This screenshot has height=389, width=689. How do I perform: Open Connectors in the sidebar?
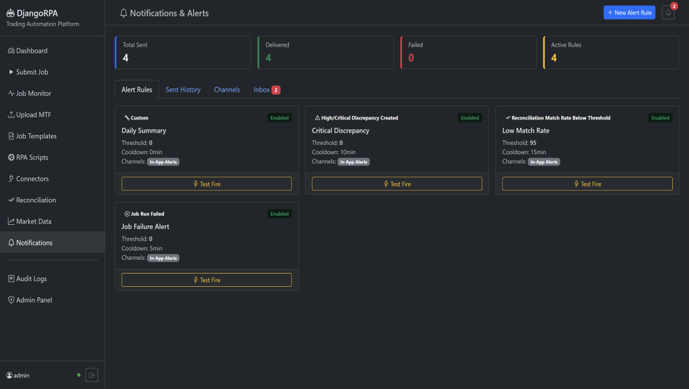32,179
